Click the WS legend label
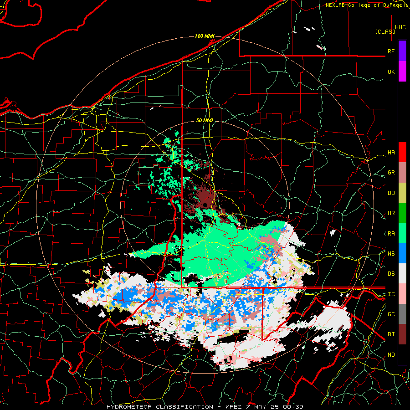The height and width of the screenshot is (410, 410). (x=391, y=253)
